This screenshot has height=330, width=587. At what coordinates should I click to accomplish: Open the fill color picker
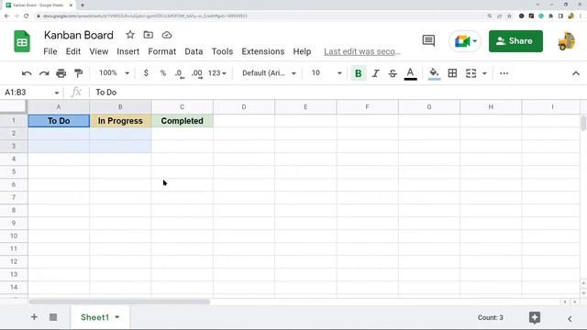[434, 73]
